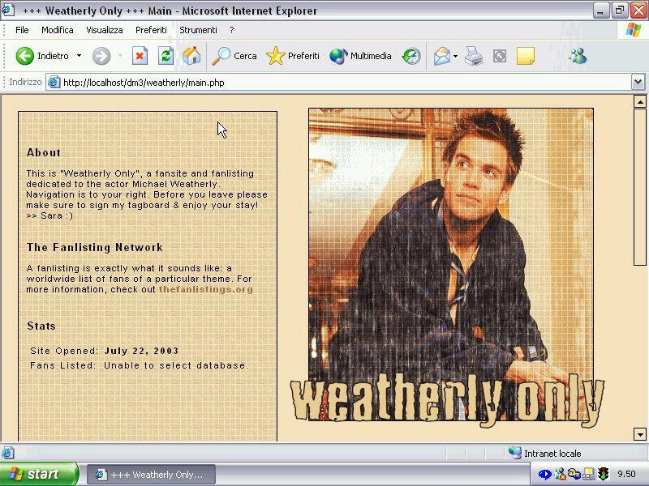Open the home page via the Home icon
Viewport: 649px width, 486px height.
coord(191,56)
